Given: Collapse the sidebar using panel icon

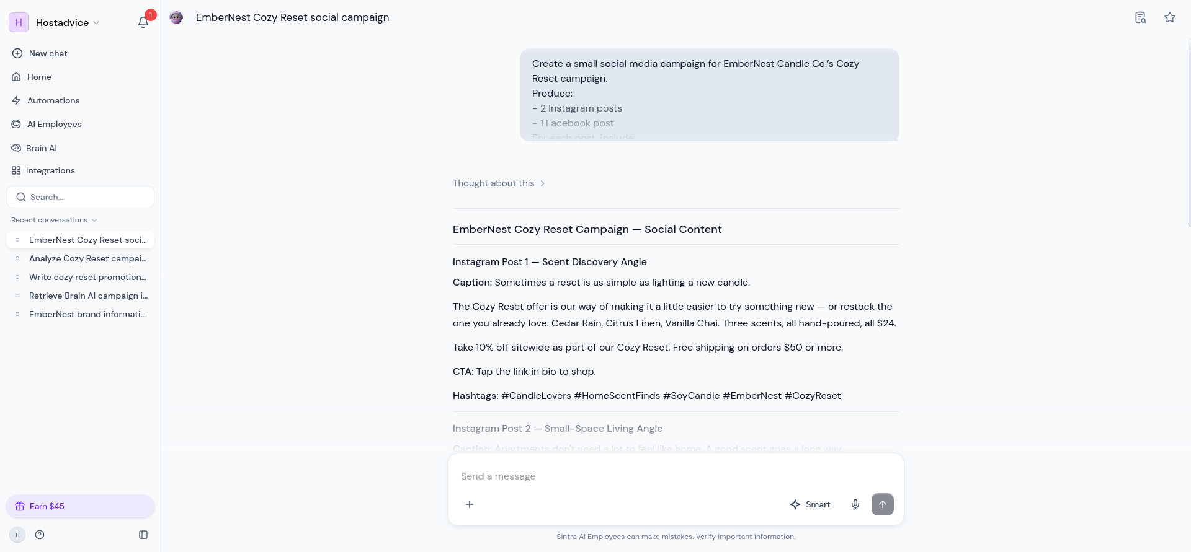Looking at the screenshot, I should pyautogui.click(x=143, y=535).
